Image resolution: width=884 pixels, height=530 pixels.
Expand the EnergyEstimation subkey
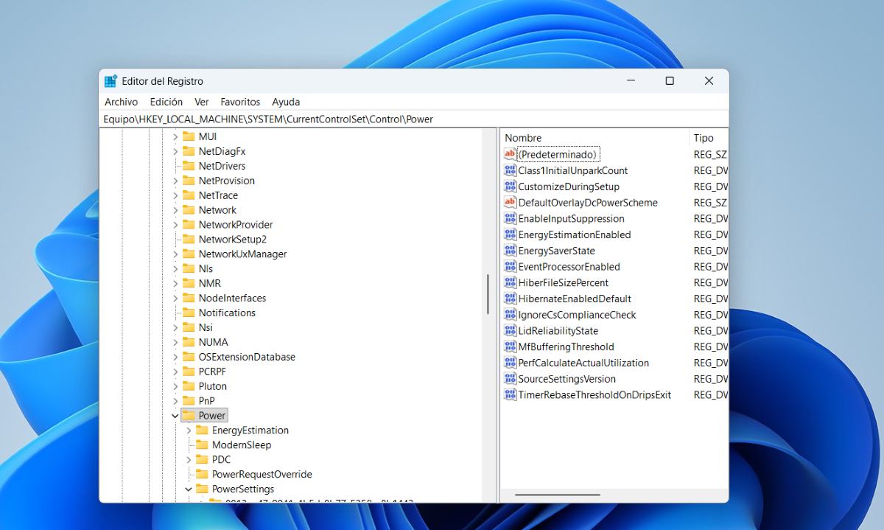click(x=189, y=430)
